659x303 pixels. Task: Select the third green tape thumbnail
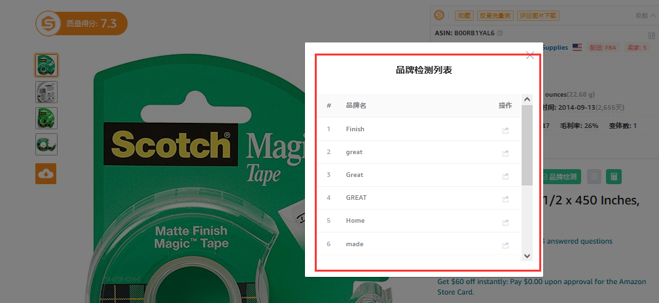(46, 118)
